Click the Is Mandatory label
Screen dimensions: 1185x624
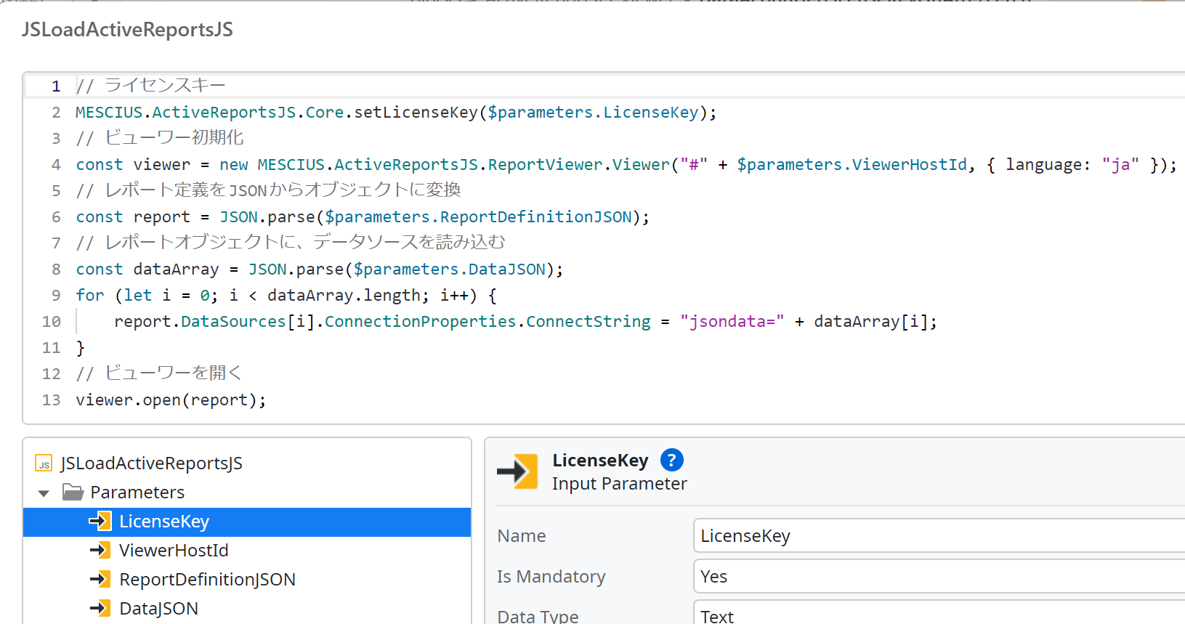click(x=551, y=577)
